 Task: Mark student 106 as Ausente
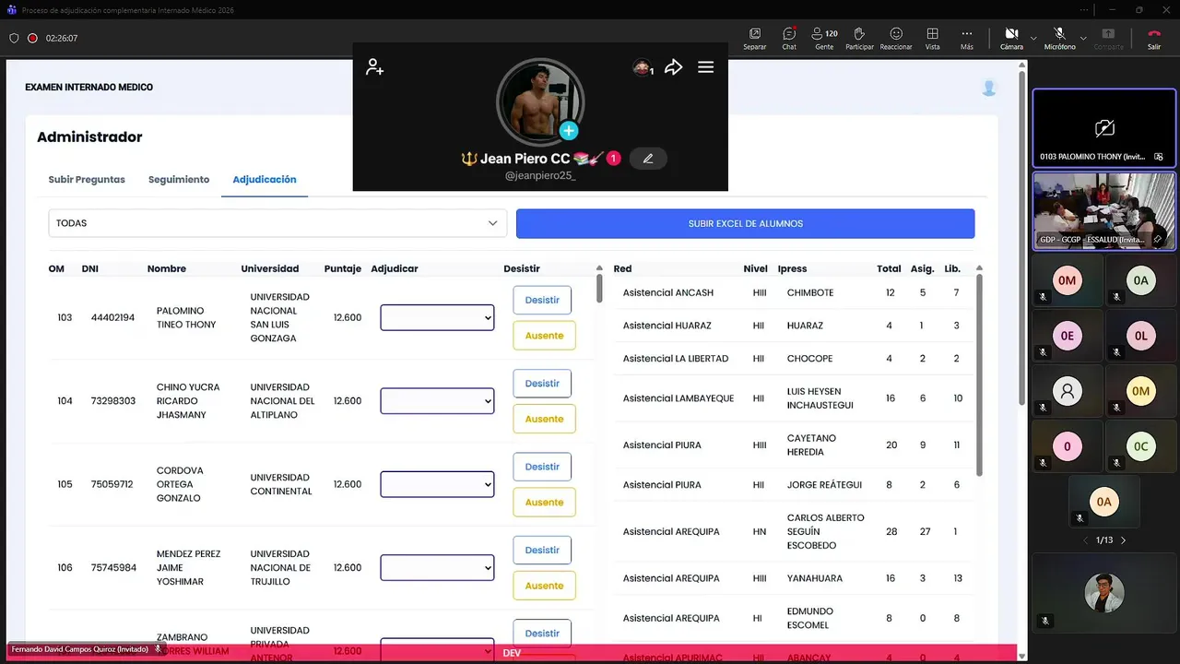click(544, 586)
